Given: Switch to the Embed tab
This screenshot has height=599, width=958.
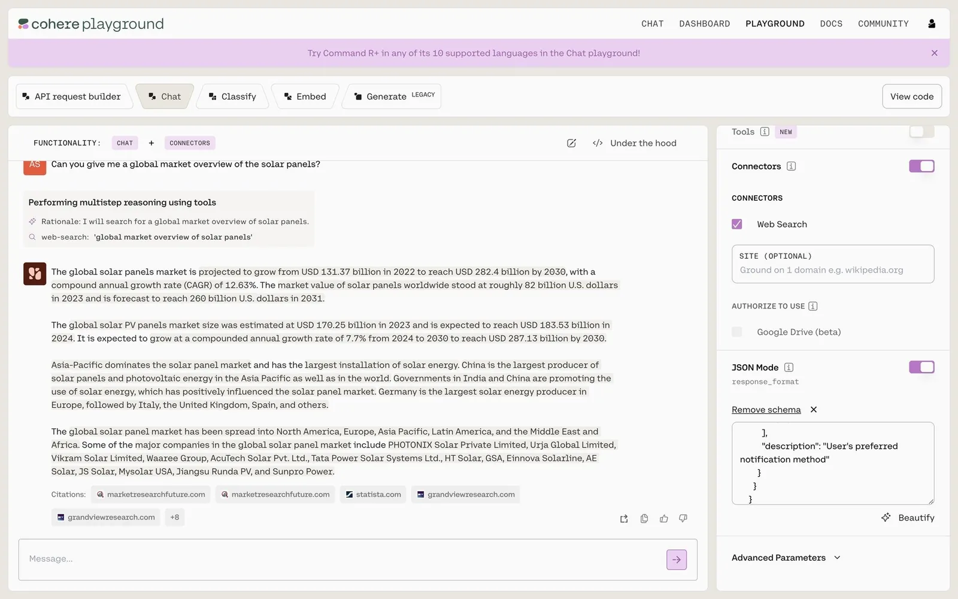Looking at the screenshot, I should [305, 96].
